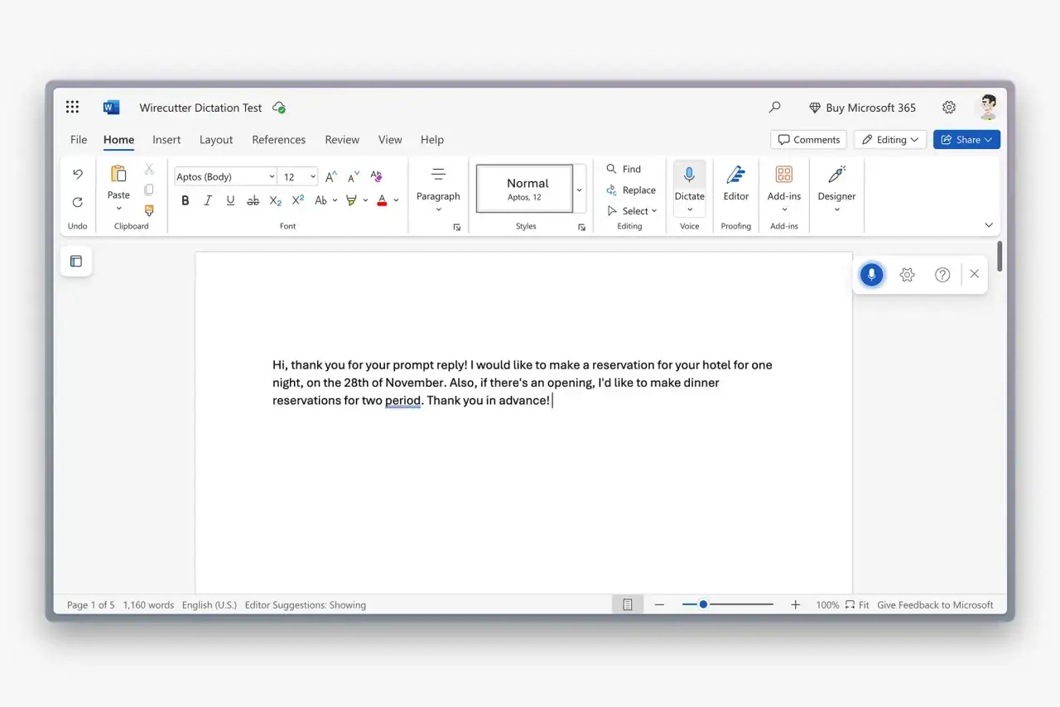The width and height of the screenshot is (1060, 707).
Task: Expand the Aptos (Body) font dropdown
Action: coord(272,177)
